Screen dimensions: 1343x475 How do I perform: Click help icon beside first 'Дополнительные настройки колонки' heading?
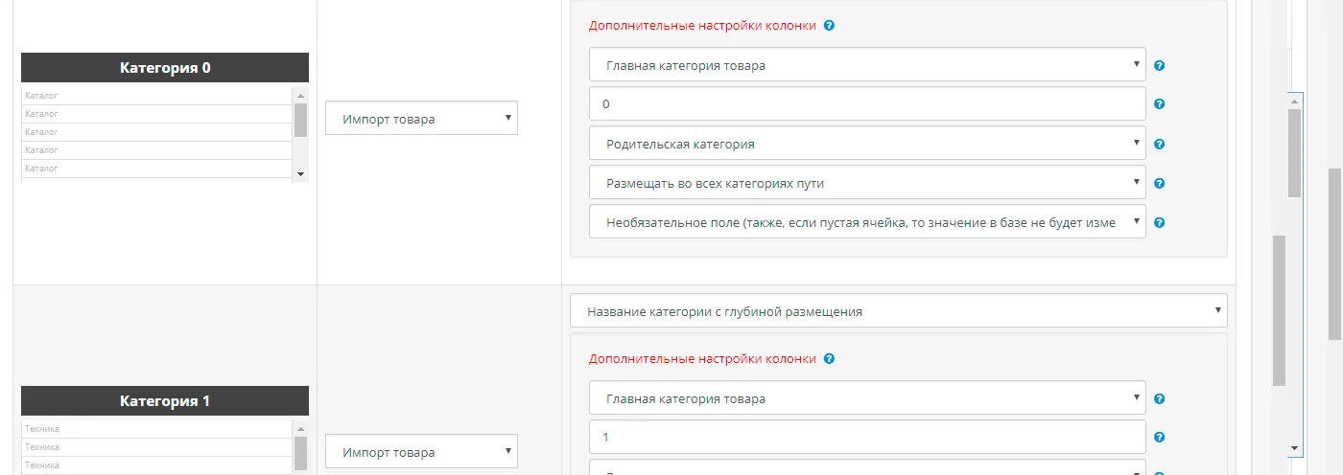point(829,26)
